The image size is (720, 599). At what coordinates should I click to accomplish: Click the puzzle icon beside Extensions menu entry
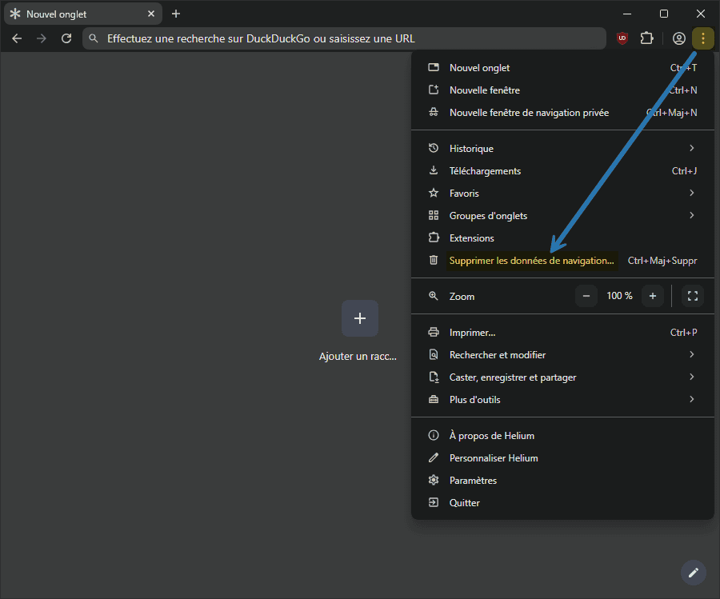(434, 238)
